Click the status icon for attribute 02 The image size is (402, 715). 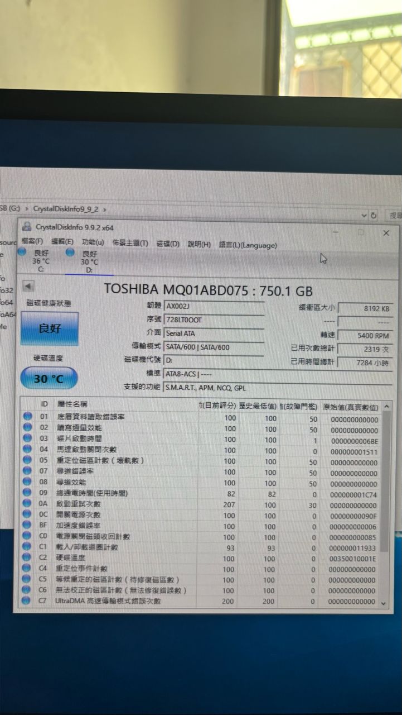[27, 427]
